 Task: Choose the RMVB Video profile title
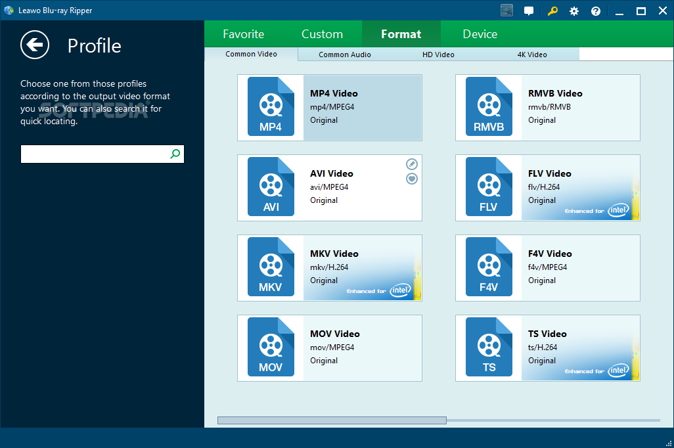(x=555, y=93)
